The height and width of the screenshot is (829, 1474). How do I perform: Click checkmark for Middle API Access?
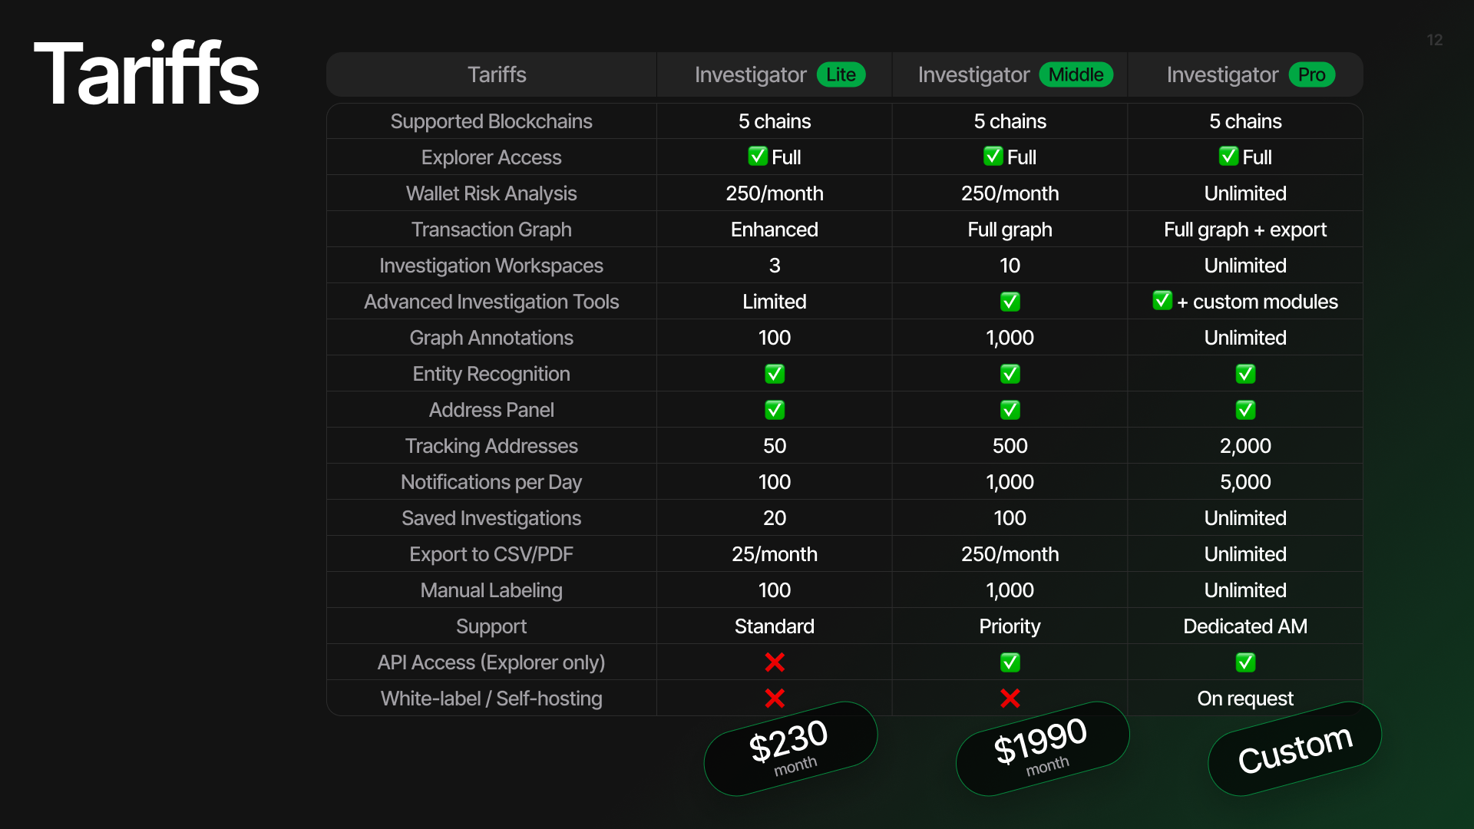1010,662
